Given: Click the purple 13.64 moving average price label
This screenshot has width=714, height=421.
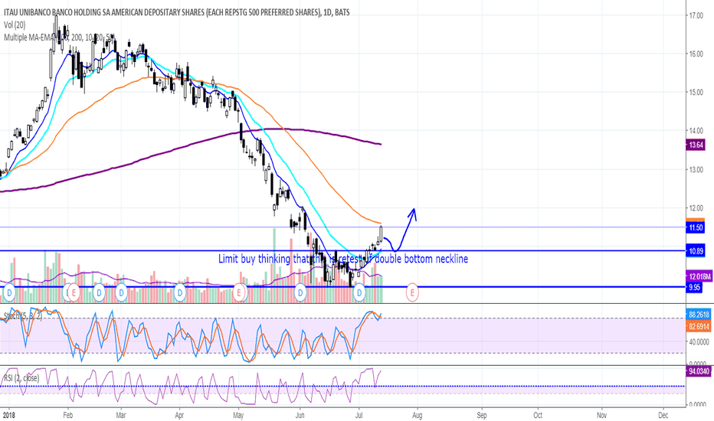Looking at the screenshot, I should 696,145.
